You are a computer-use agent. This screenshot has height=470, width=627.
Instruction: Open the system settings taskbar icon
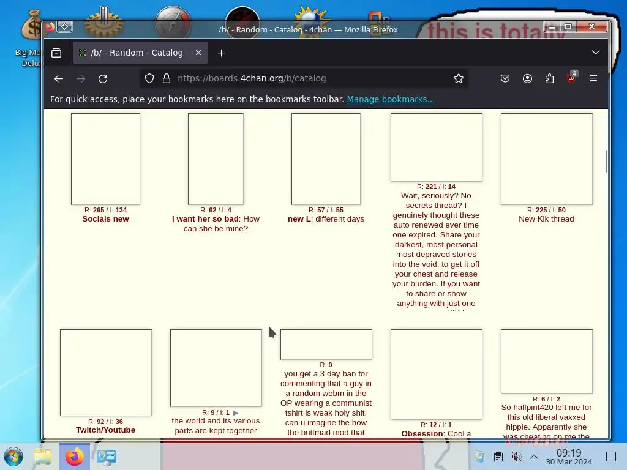tap(107, 457)
